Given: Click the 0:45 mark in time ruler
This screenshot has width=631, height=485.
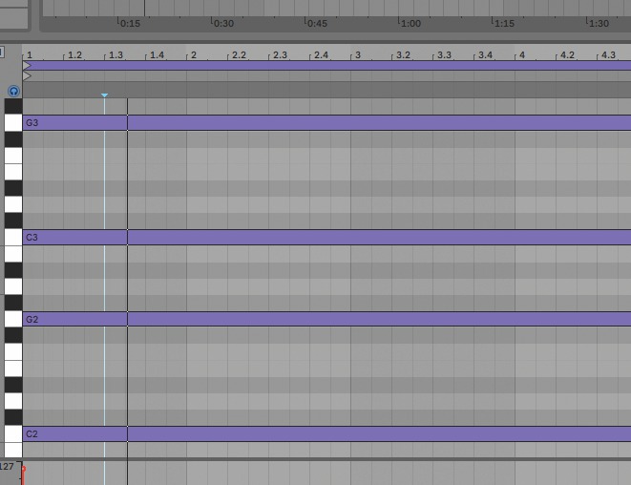Looking at the screenshot, I should click(316, 23).
